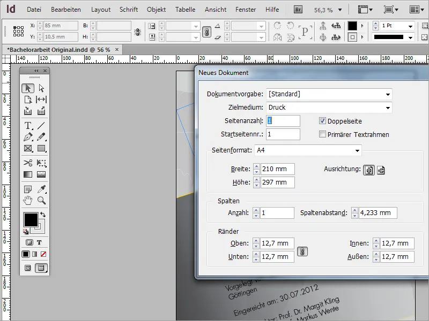Select the Line tool
Viewport: 429px width, 321px height.
[x=41, y=126]
